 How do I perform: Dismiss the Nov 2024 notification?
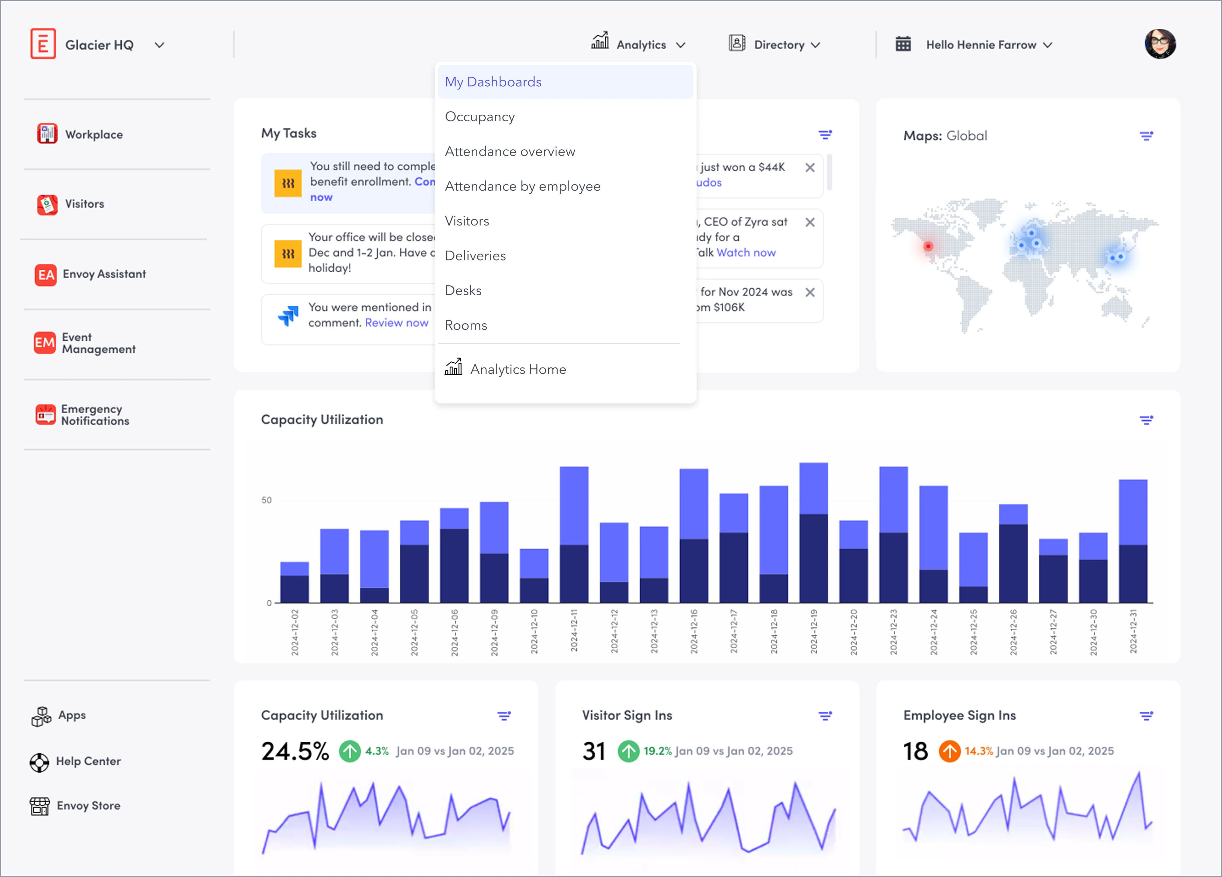coord(810,292)
